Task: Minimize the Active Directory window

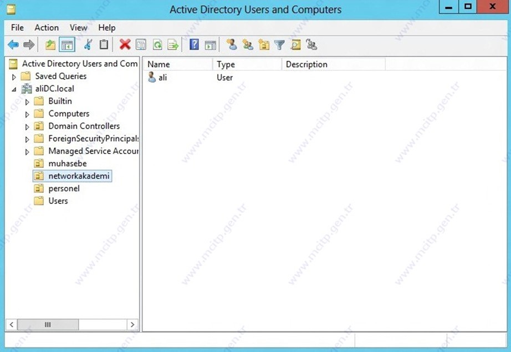Action: point(449,7)
